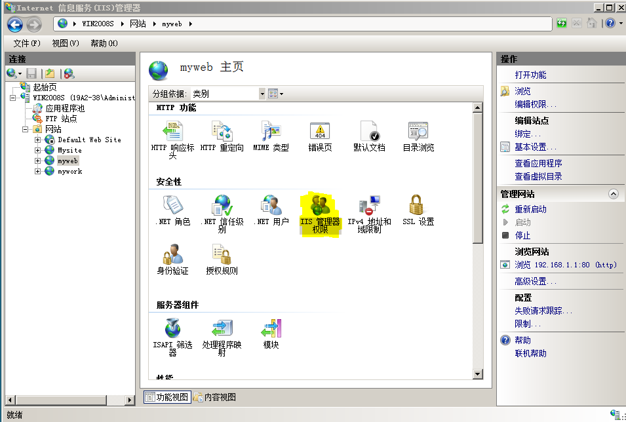Click 高级设置 link

click(x=535, y=282)
